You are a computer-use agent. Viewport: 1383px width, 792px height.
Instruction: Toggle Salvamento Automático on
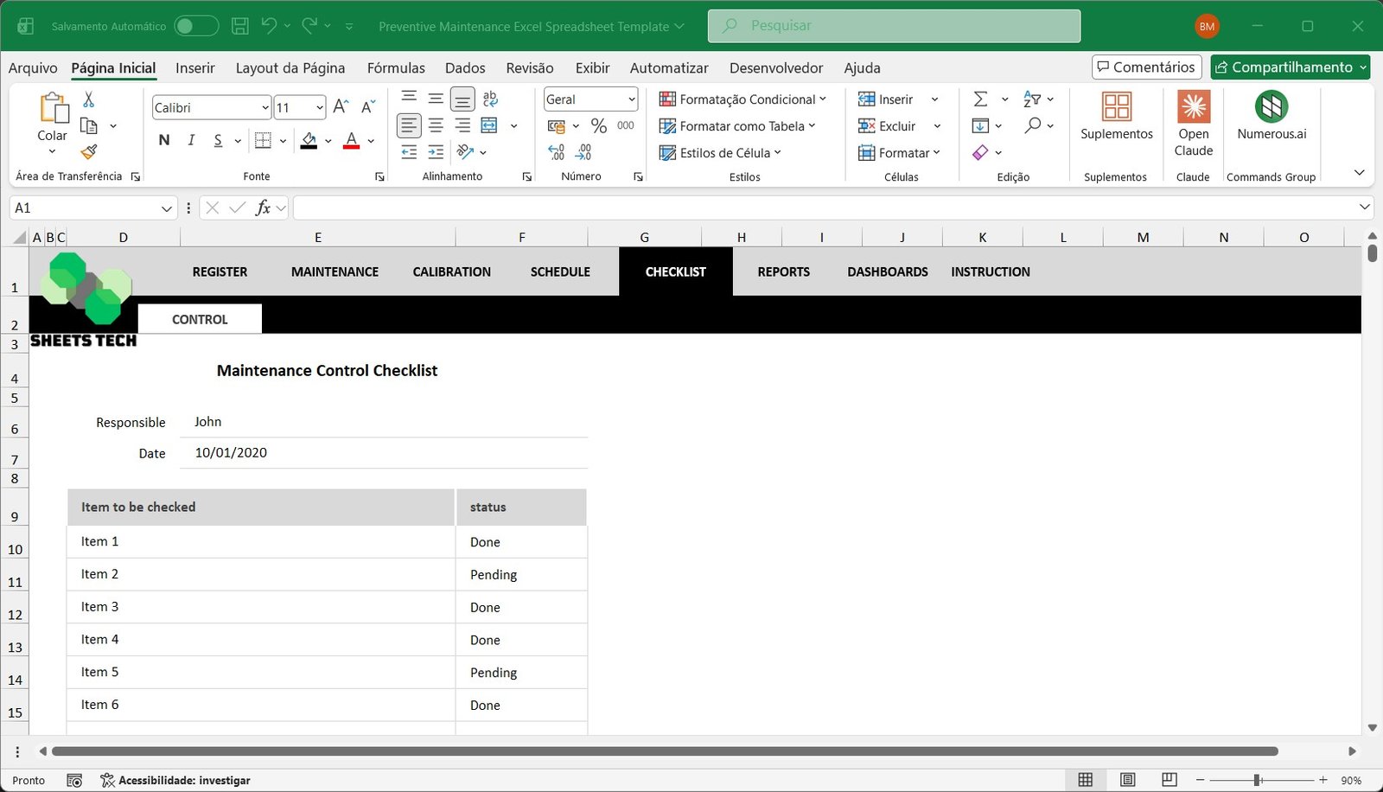click(196, 25)
